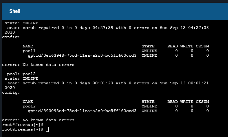
Task: Click the errors line below the pool2 table
Action: (x=38, y=120)
